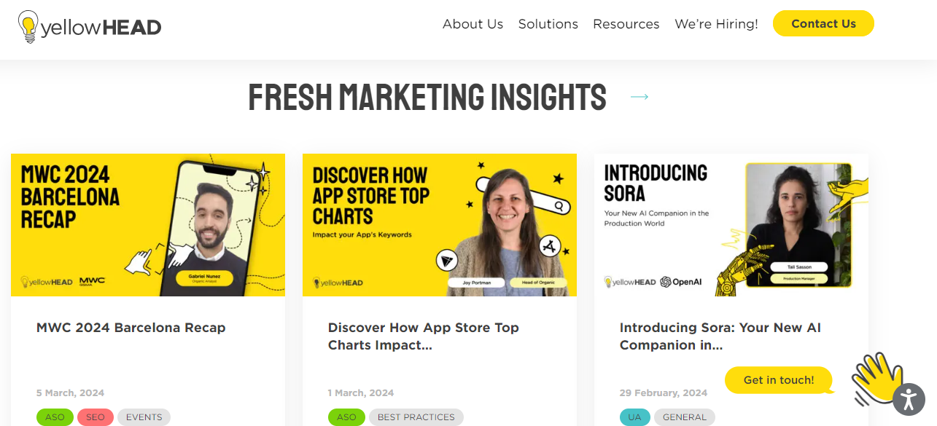Filter by the red SEO tag
The width and height of the screenshot is (937, 426).
click(x=96, y=417)
